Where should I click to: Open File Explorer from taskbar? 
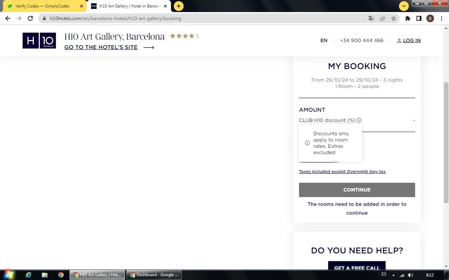45,275
